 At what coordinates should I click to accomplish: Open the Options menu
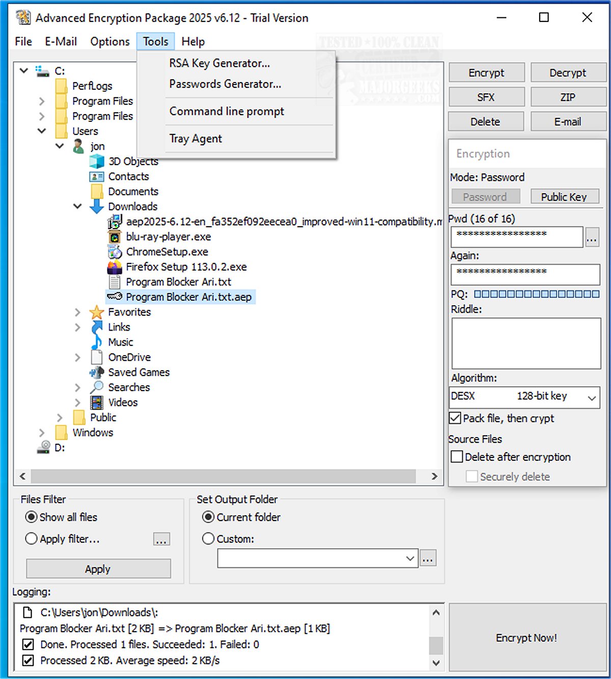pyautogui.click(x=110, y=41)
